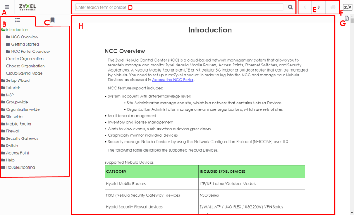Go to previous page arrow
The image size is (354, 215).
pos(305,7)
